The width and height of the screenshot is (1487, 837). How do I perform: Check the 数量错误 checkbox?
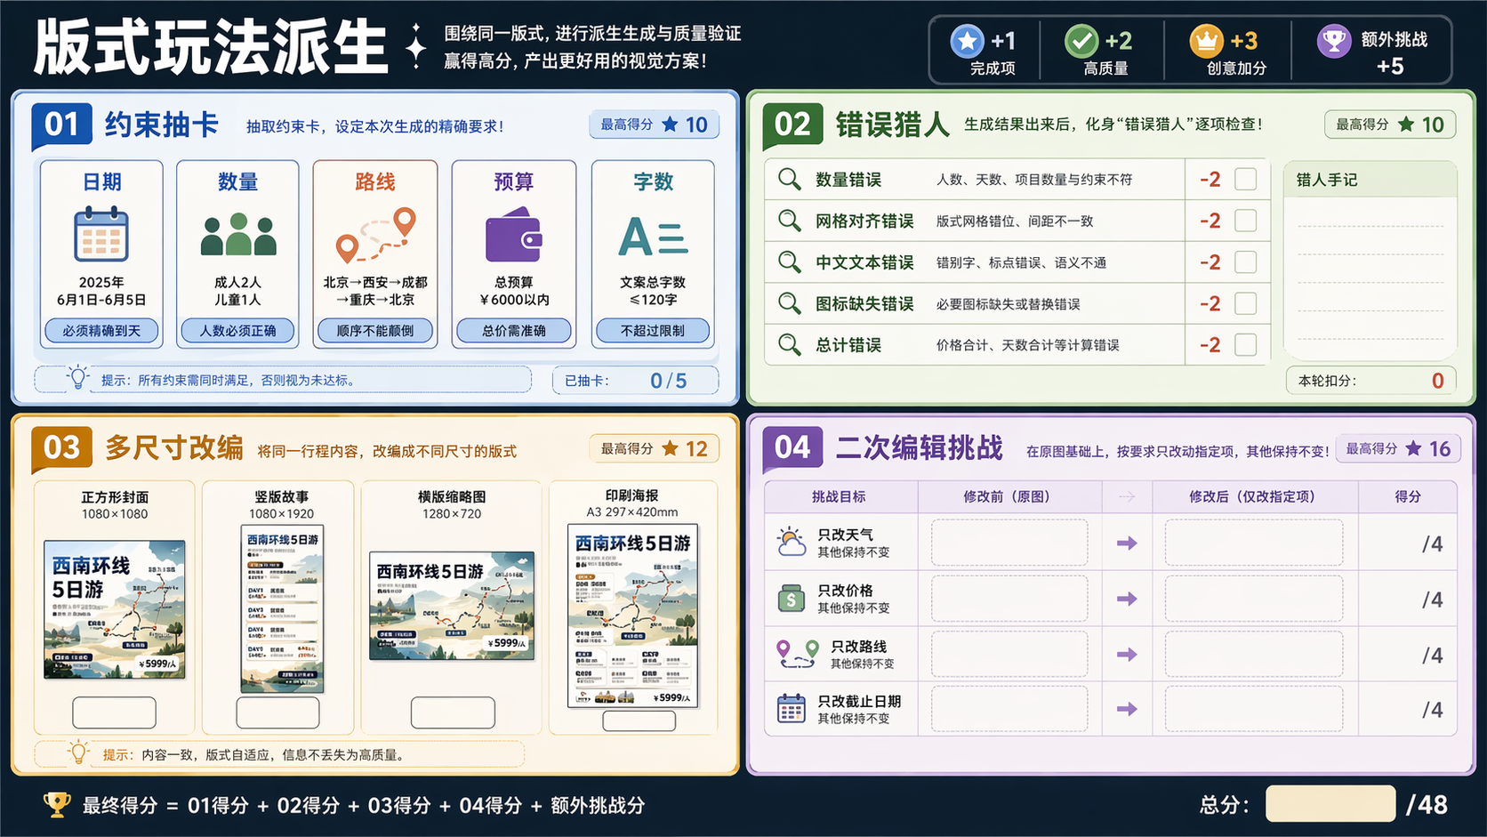(x=1245, y=180)
